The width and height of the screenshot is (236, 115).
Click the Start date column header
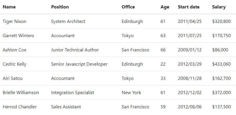coord(189,7)
